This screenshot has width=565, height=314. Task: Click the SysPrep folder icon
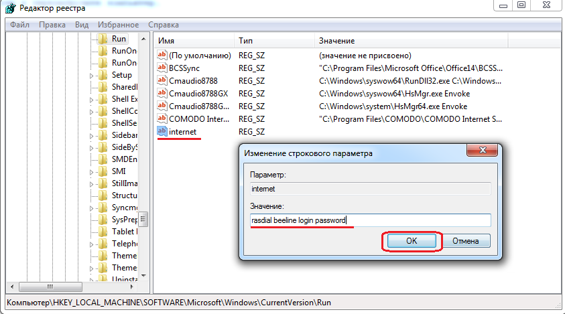(103, 220)
